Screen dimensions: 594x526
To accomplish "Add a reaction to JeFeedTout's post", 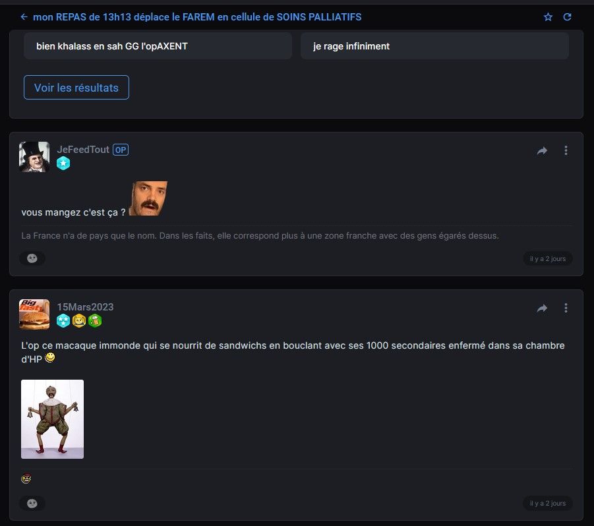I will [x=32, y=258].
